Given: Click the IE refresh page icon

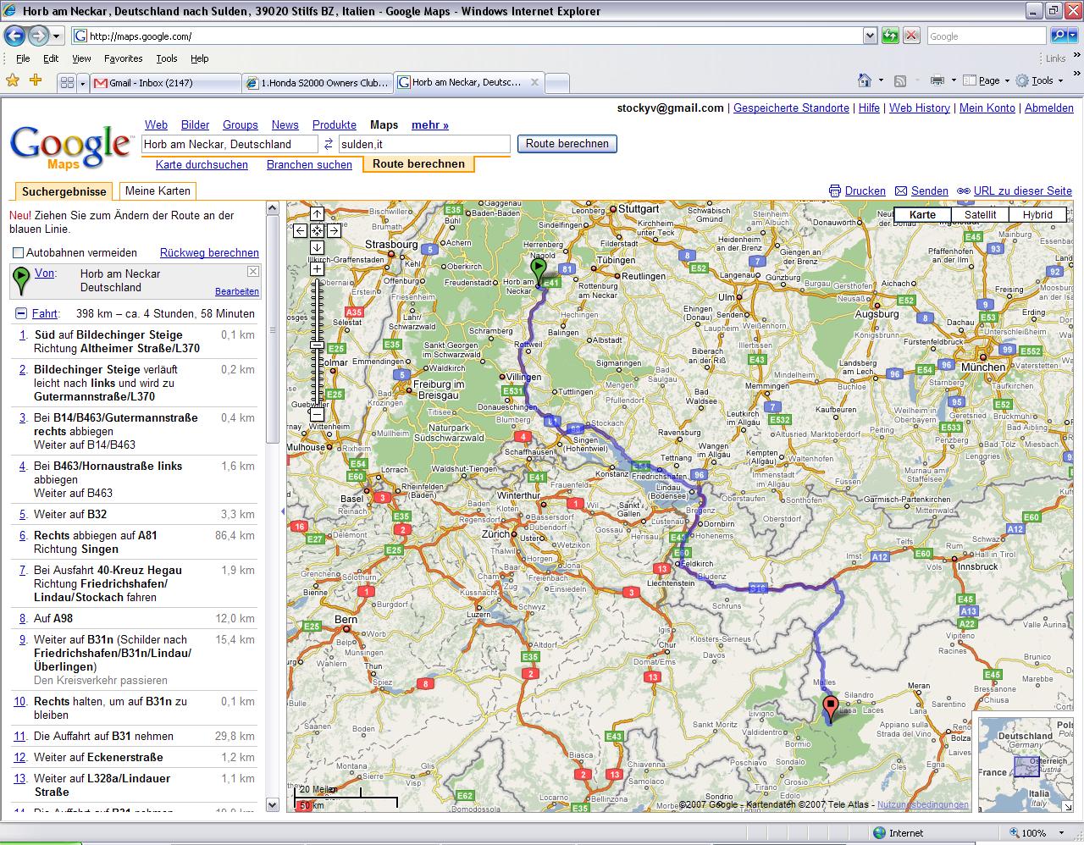Looking at the screenshot, I should [x=890, y=36].
